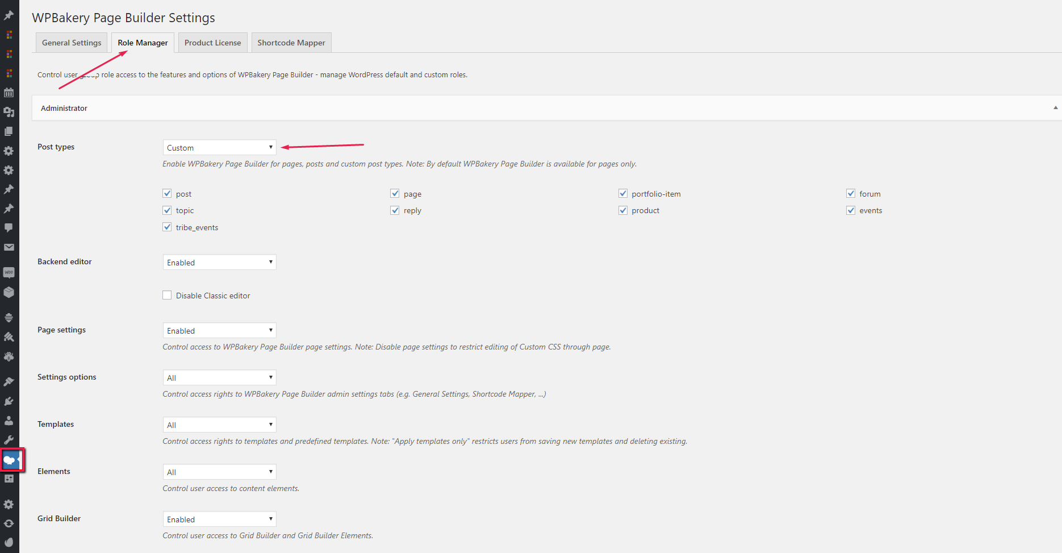Screen dimensions: 1062x553
Task: Toggle the forum post type checkbox
Action: pos(851,193)
